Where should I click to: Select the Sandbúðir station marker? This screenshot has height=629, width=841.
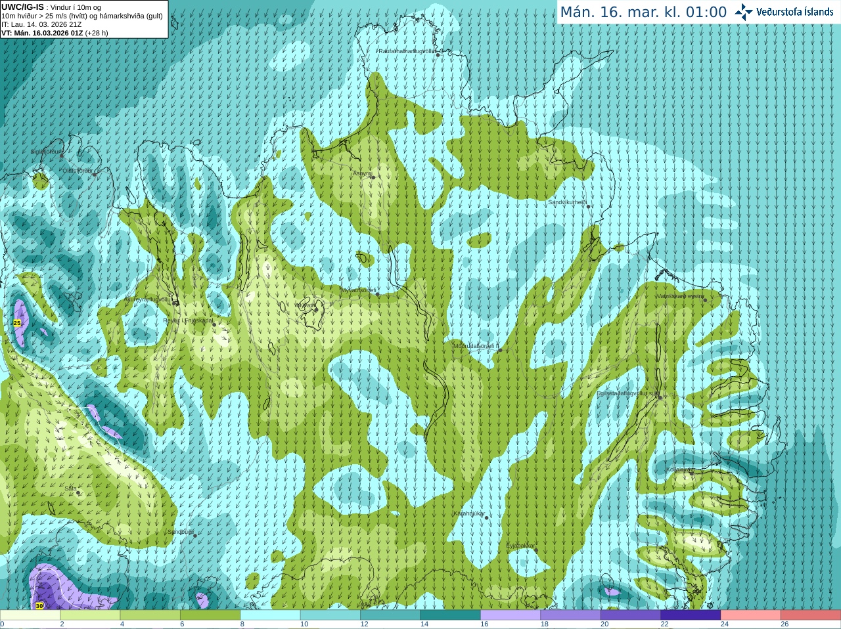pyautogui.click(x=195, y=536)
